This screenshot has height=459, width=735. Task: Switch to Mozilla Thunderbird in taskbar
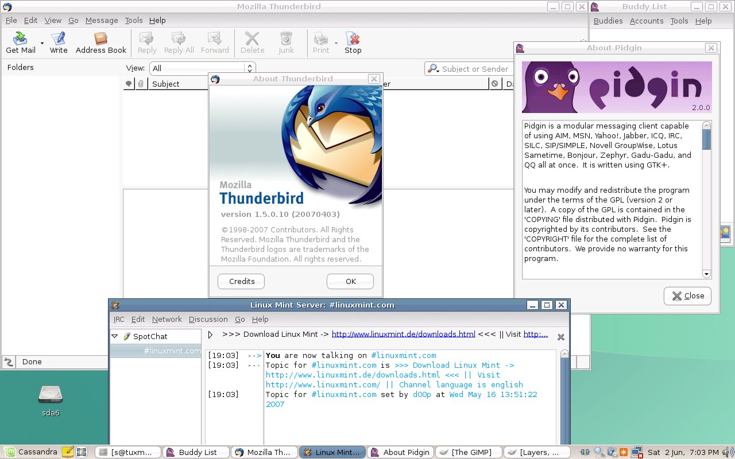point(264,452)
